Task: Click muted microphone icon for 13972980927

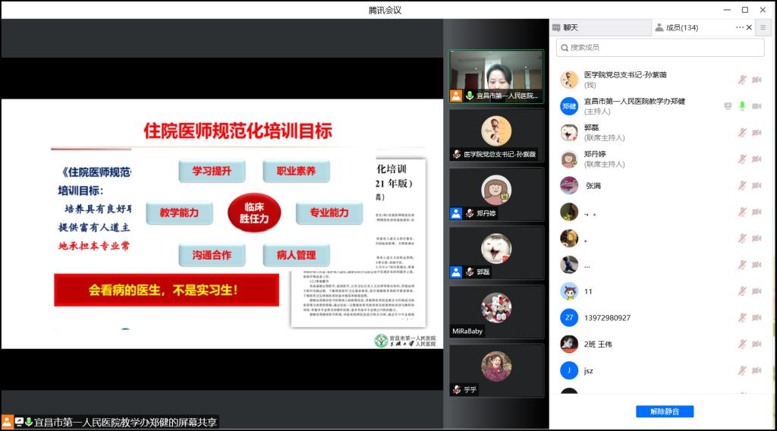Action: tap(742, 317)
